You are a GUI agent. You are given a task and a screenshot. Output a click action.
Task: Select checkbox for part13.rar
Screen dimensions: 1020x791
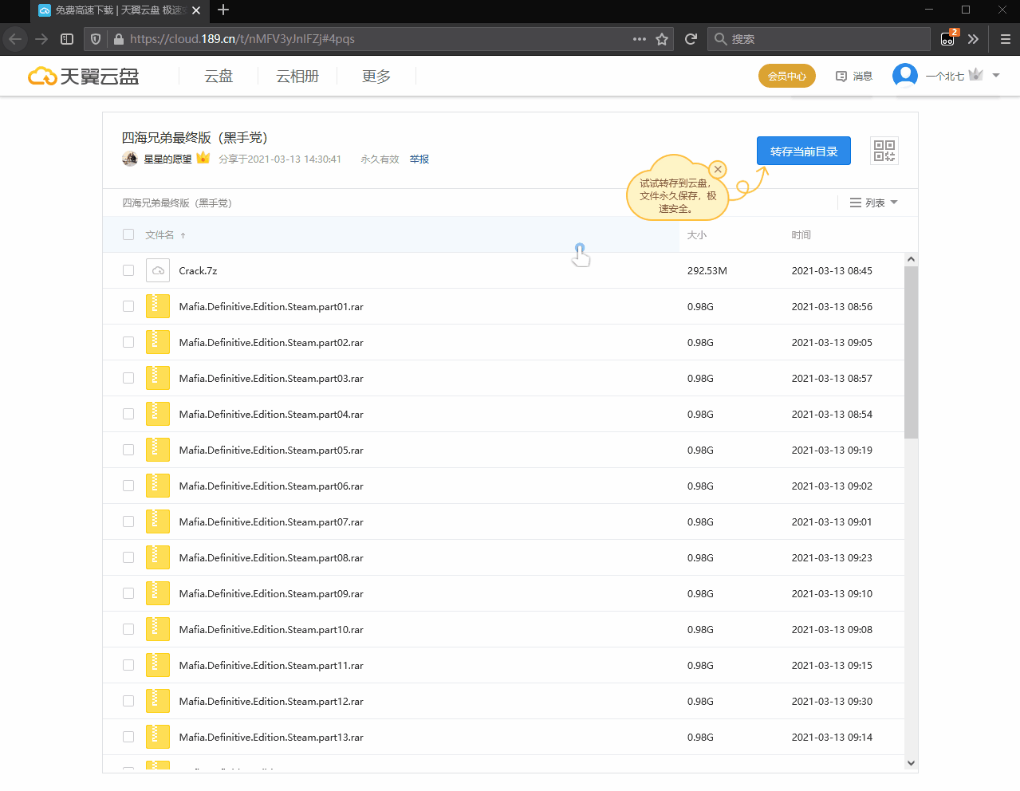(x=128, y=737)
